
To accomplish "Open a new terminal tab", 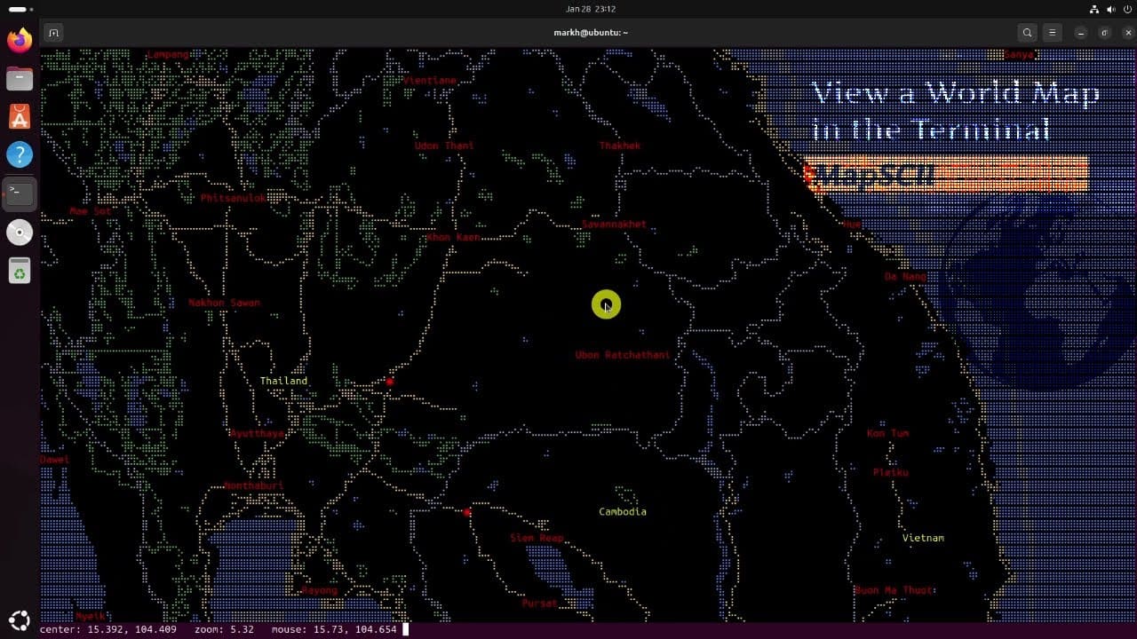I will click(x=53, y=33).
